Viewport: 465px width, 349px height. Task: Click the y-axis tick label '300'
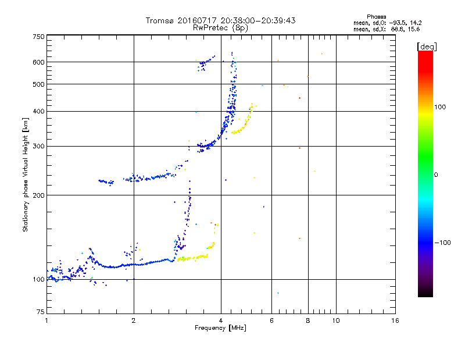point(38,147)
